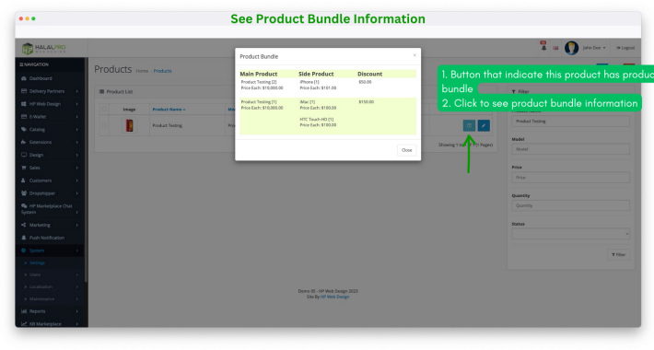Open HP Marketplace Chat System menu

(x=50, y=209)
